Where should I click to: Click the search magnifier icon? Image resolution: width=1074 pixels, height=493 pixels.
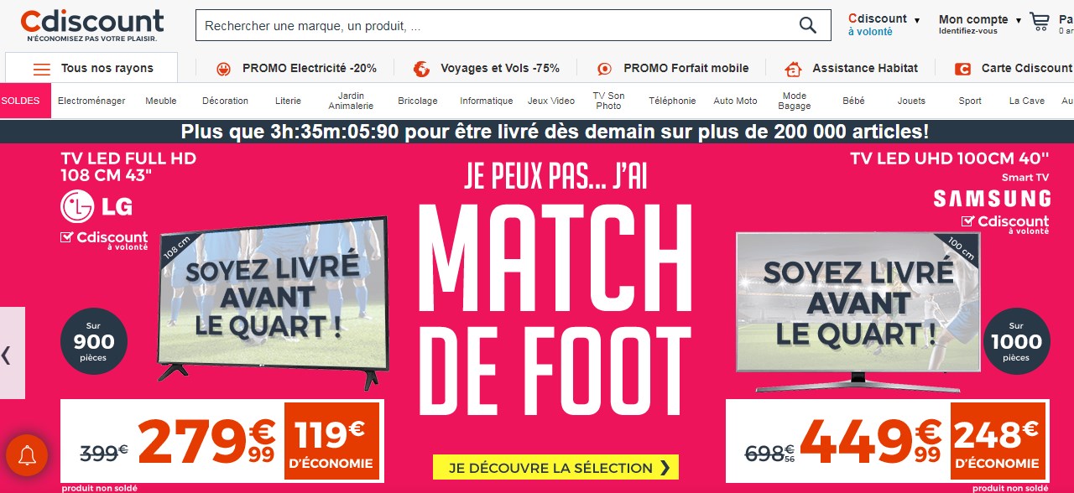pyautogui.click(x=807, y=25)
